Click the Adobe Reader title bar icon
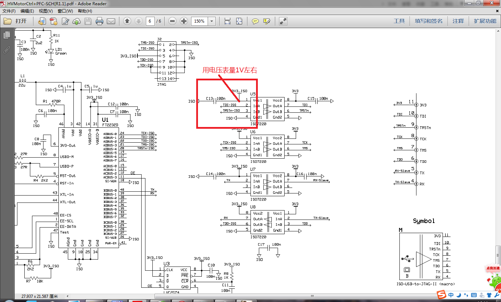 click(3, 3)
